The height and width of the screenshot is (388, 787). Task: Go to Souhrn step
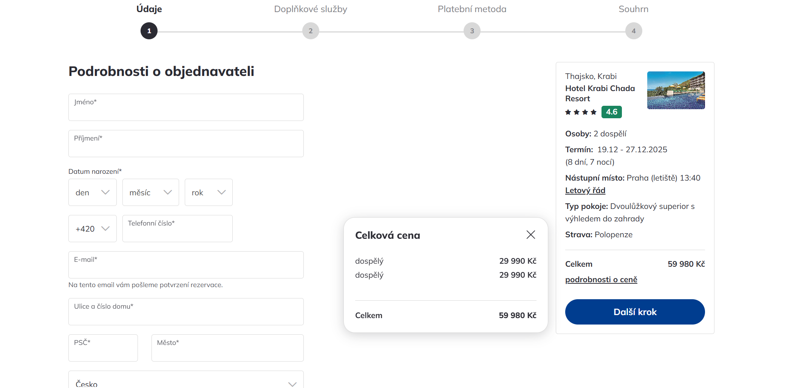click(633, 9)
